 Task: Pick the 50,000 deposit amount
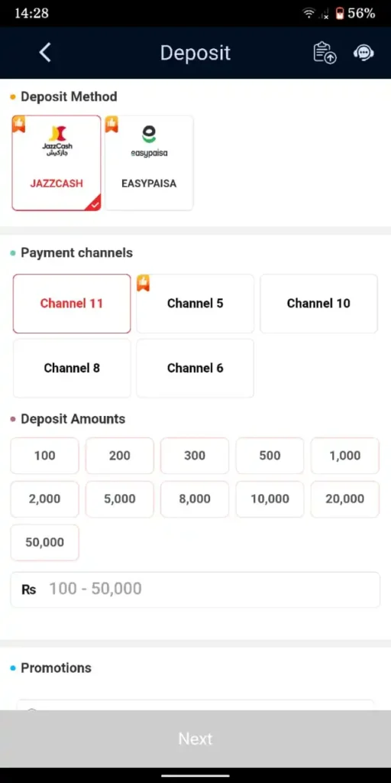click(x=45, y=542)
